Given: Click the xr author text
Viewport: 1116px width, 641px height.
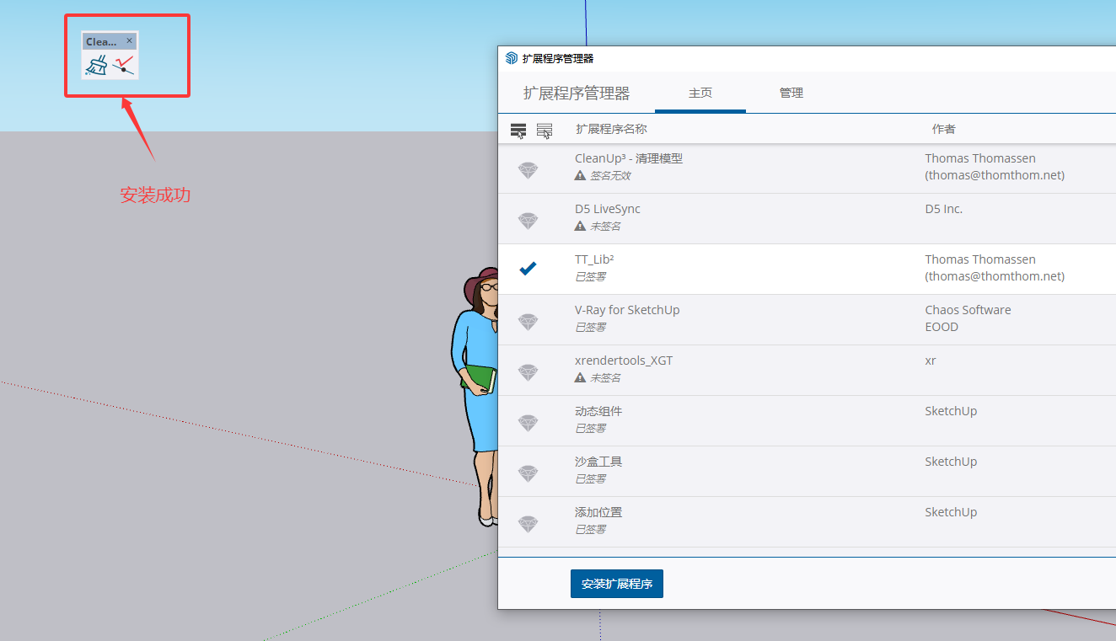Looking at the screenshot, I should coord(931,361).
